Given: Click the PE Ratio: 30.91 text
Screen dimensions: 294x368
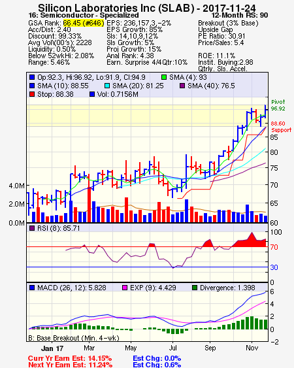Looking at the screenshot, I should [221, 36].
